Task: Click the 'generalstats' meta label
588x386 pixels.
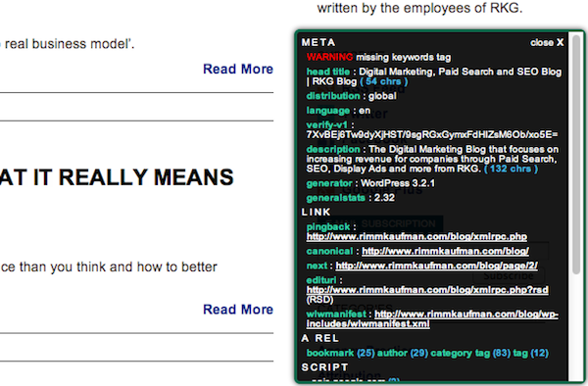Action: coord(335,198)
